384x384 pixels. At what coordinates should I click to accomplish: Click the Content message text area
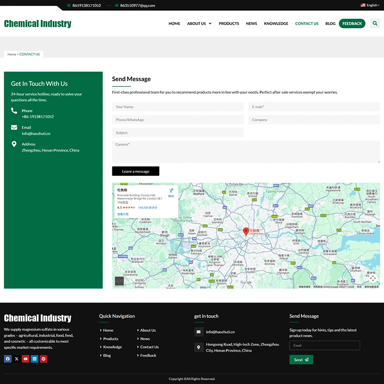tap(246, 151)
